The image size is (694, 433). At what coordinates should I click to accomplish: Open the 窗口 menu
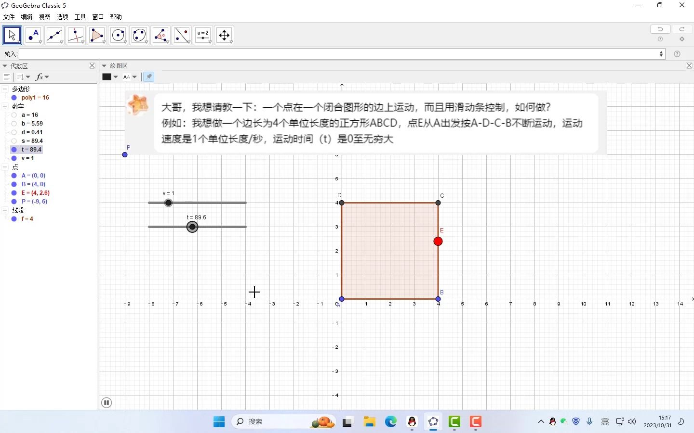pos(98,17)
